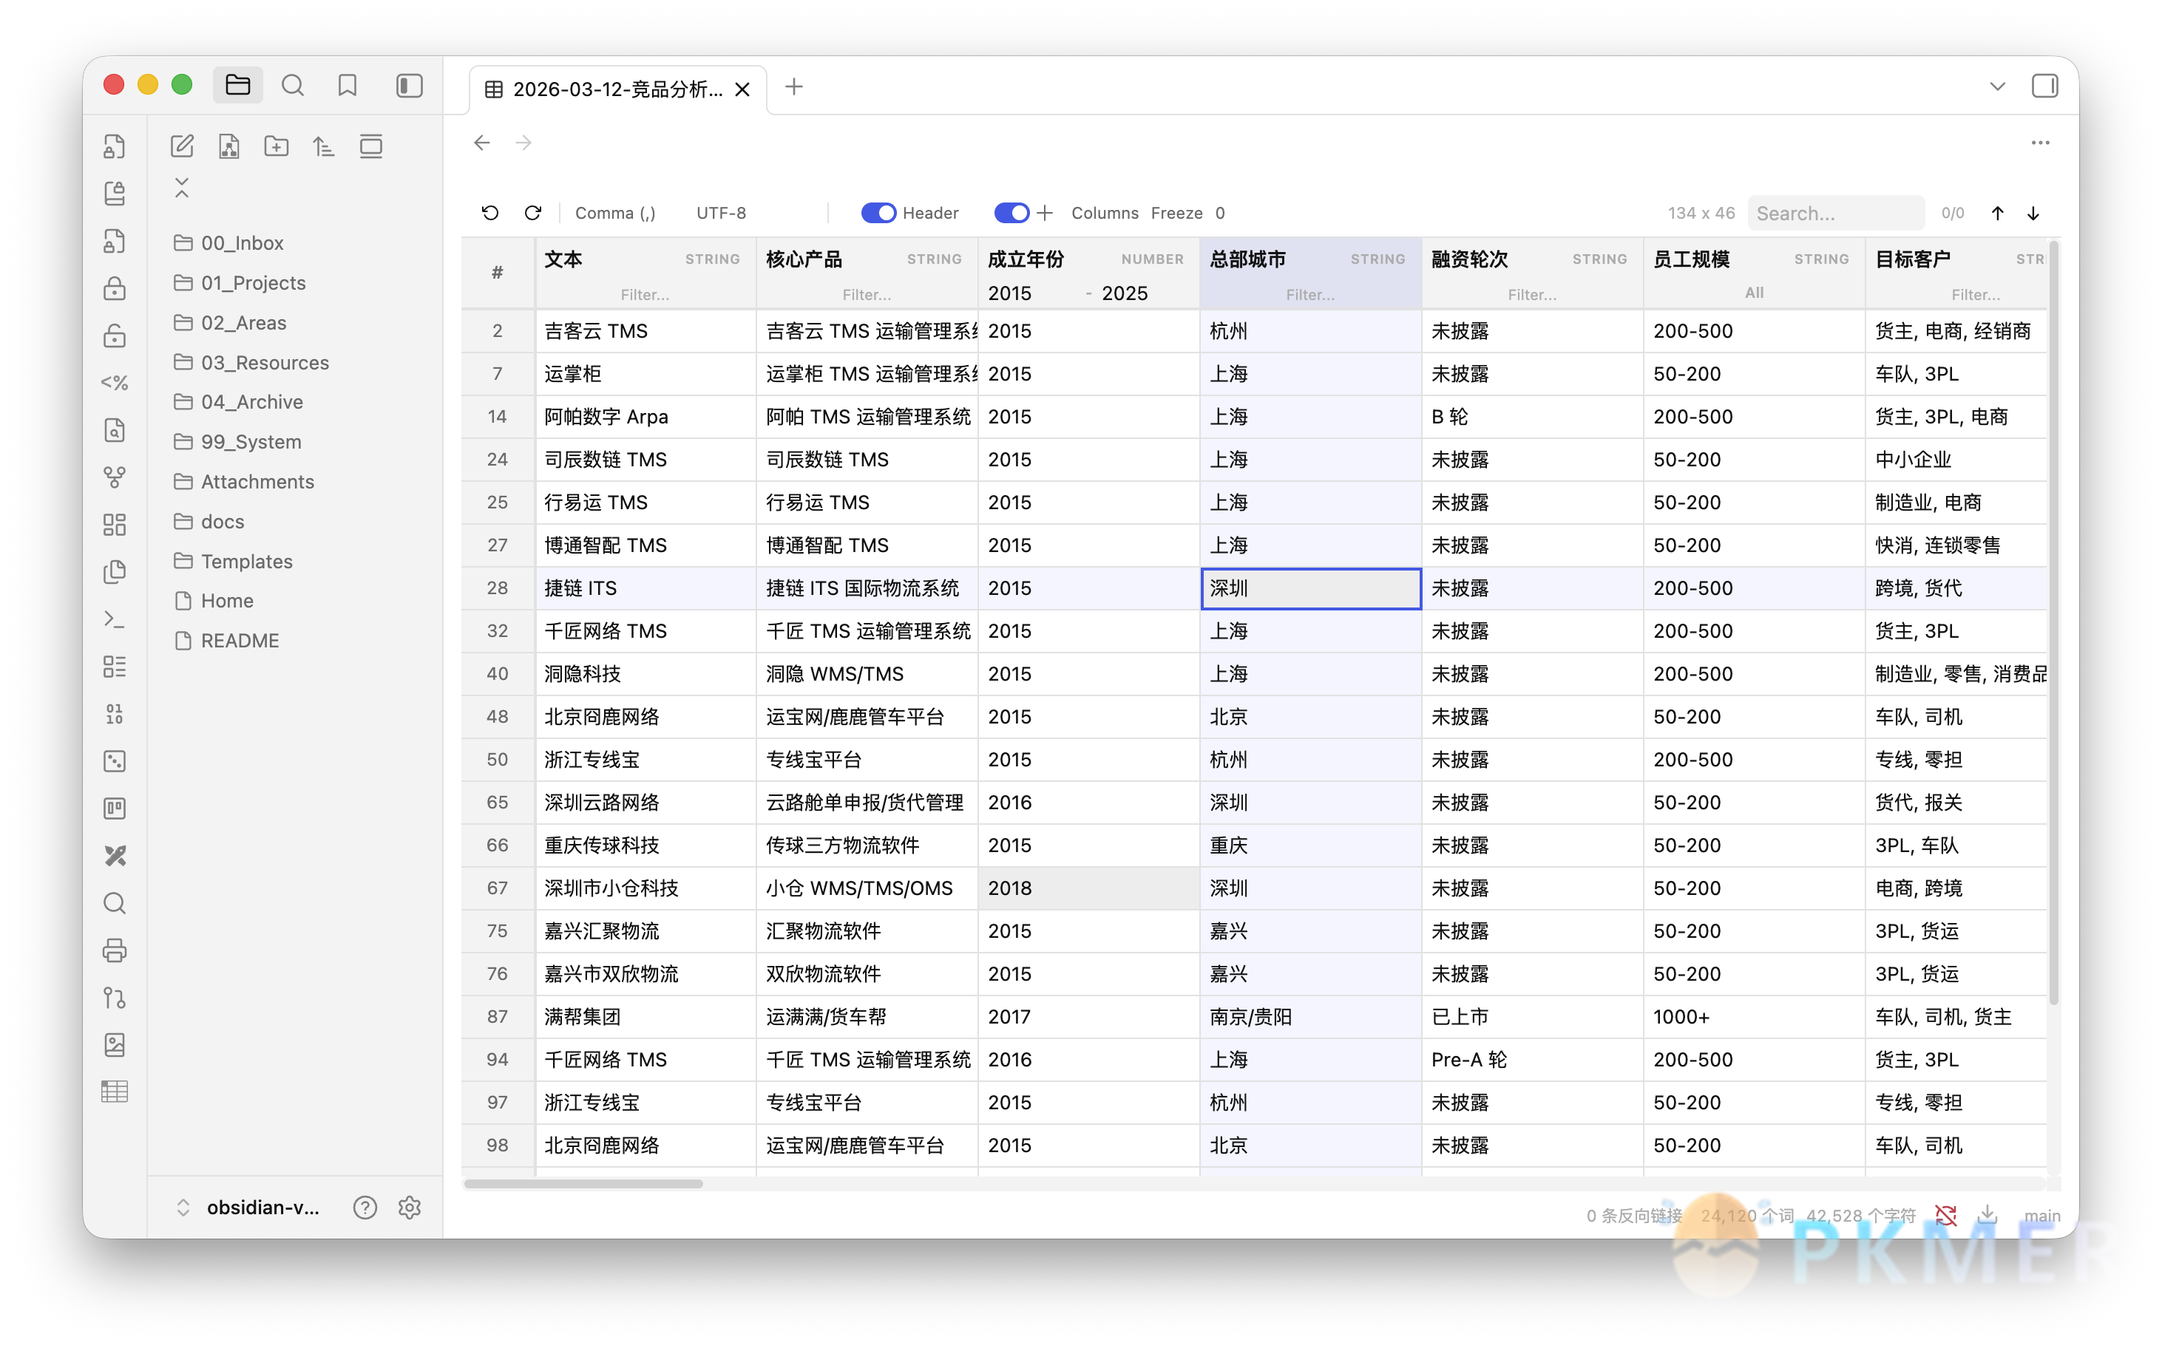This screenshot has height=1348, width=2162.
Task: Open the Comma delimiter dropdown
Action: [615, 213]
